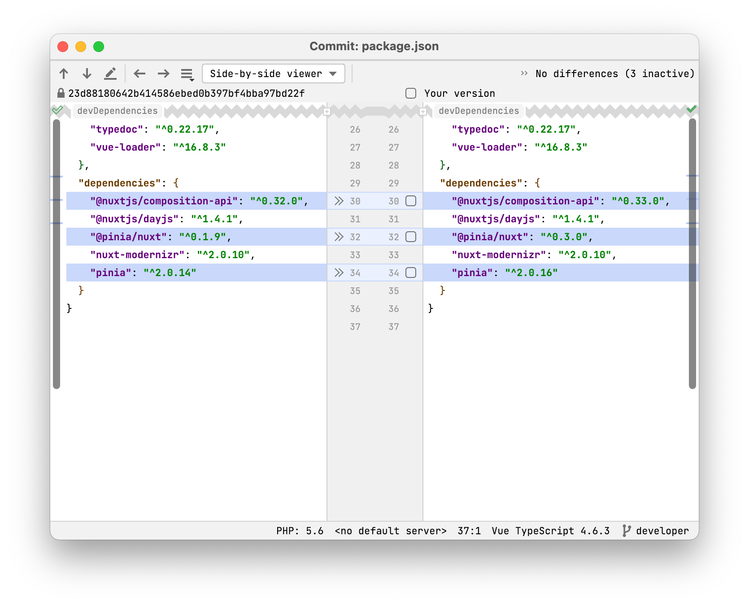This screenshot has width=749, height=606.
Task: Click "vue-loader" key in left pane
Action: pyautogui.click(x=125, y=147)
